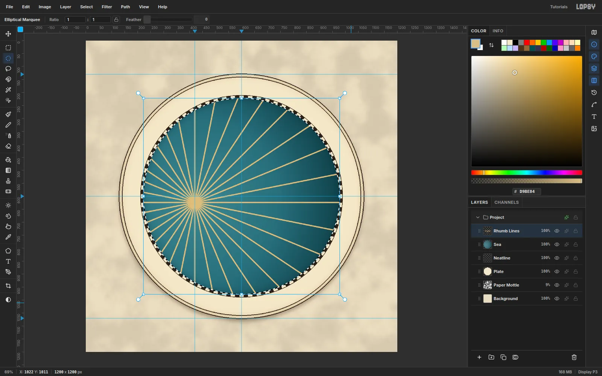Open the File menu
This screenshot has width=602, height=376.
point(9,7)
